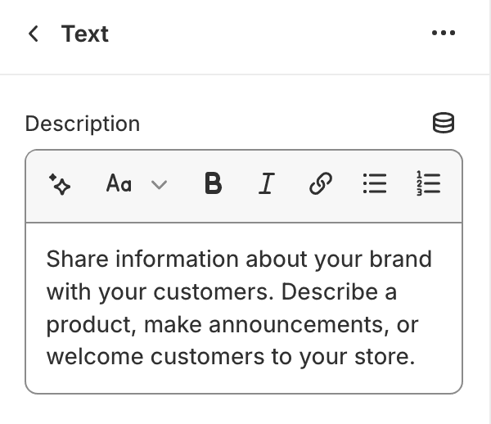The height and width of the screenshot is (424, 491).
Task: Open the Aa text style dropdown
Action: coord(137,183)
